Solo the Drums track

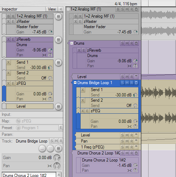click(x=122, y=43)
